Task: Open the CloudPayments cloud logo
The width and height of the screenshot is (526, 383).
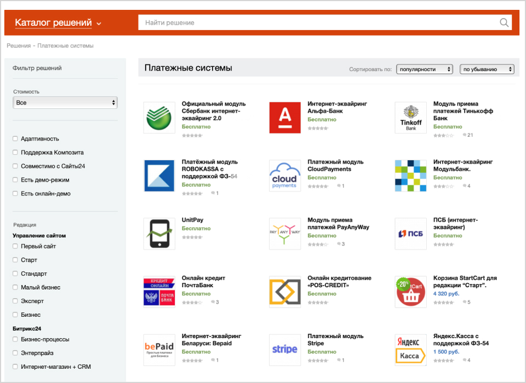Action: tap(285, 176)
